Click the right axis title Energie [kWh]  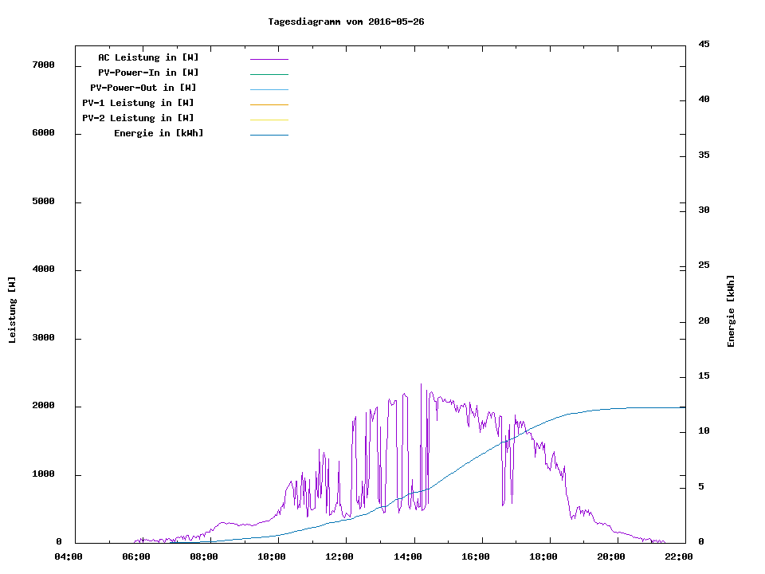coord(731,311)
